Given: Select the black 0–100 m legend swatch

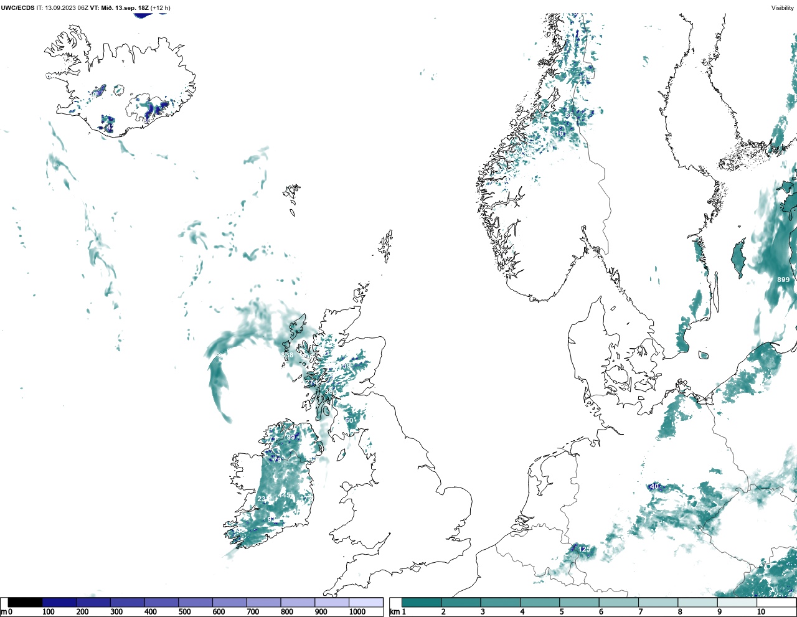Looking at the screenshot, I should 26,602.
